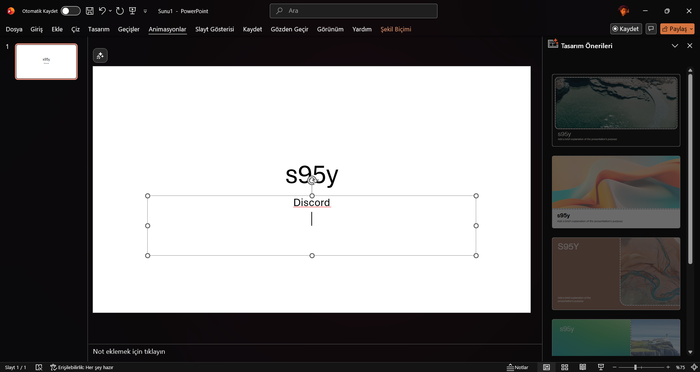Click the Designer ideas icon above the slide

click(x=100, y=55)
